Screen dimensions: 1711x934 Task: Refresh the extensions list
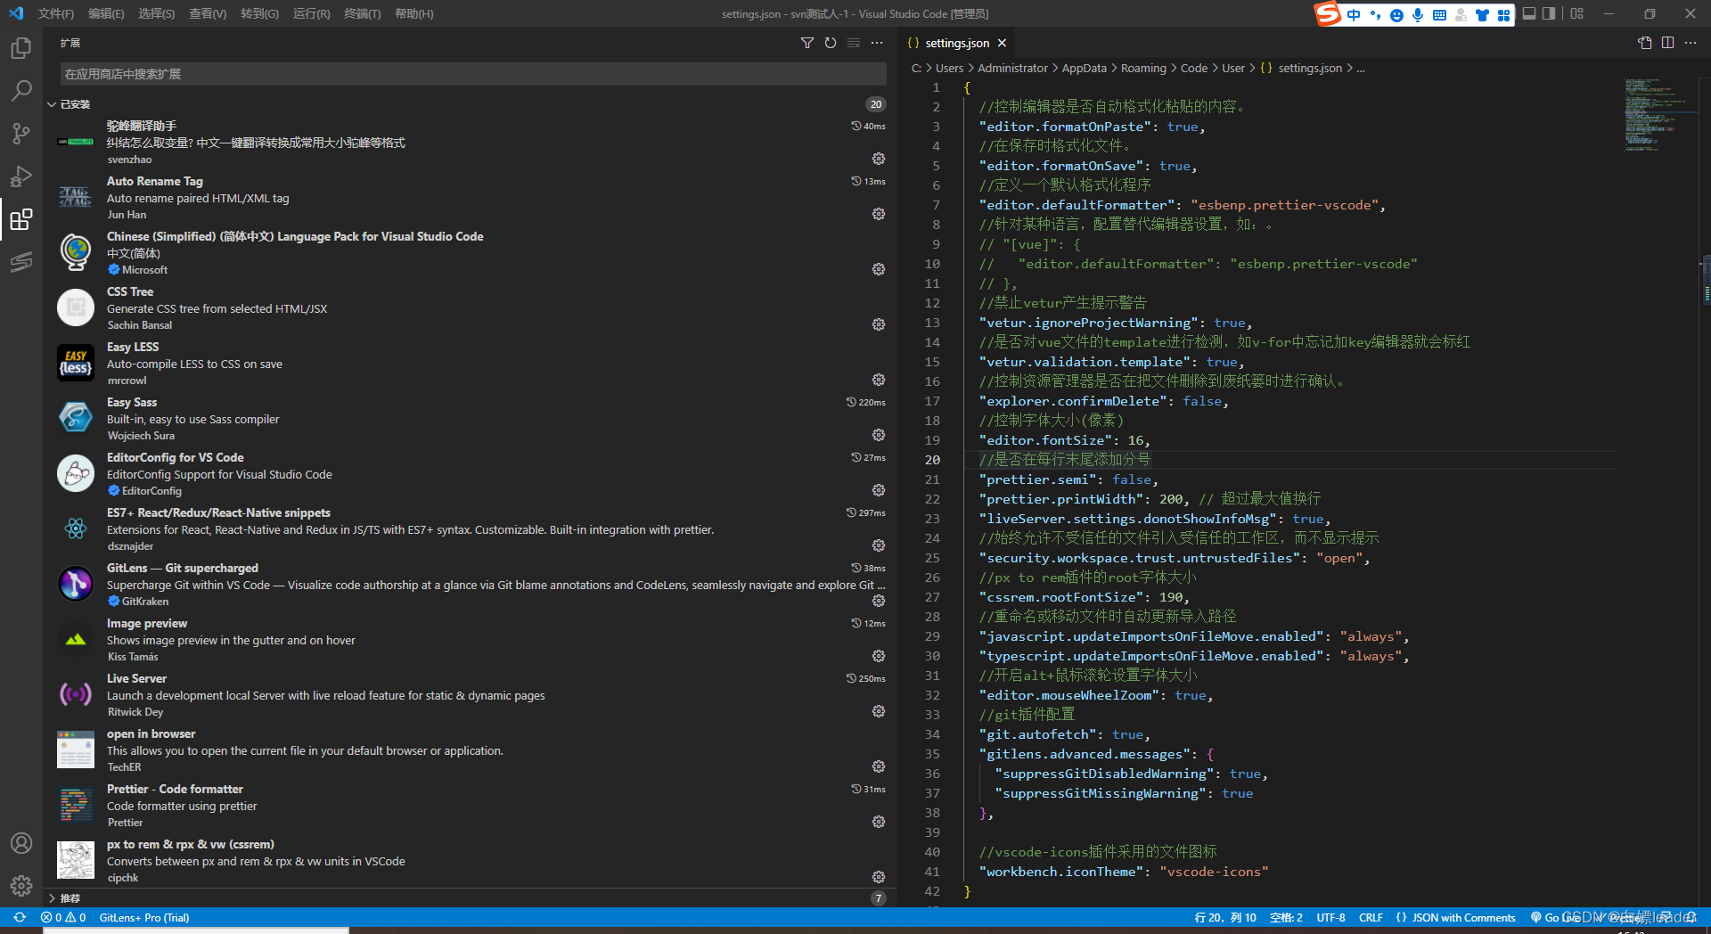click(831, 43)
